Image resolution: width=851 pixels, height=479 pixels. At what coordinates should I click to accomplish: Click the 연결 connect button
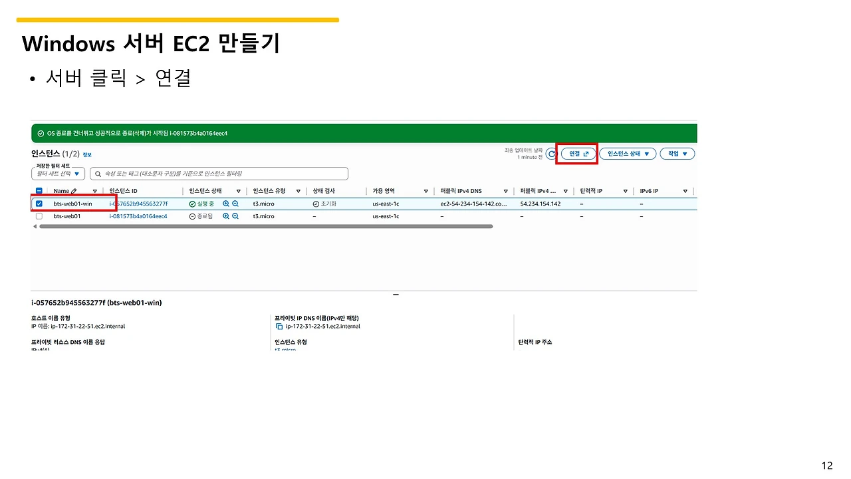point(578,154)
